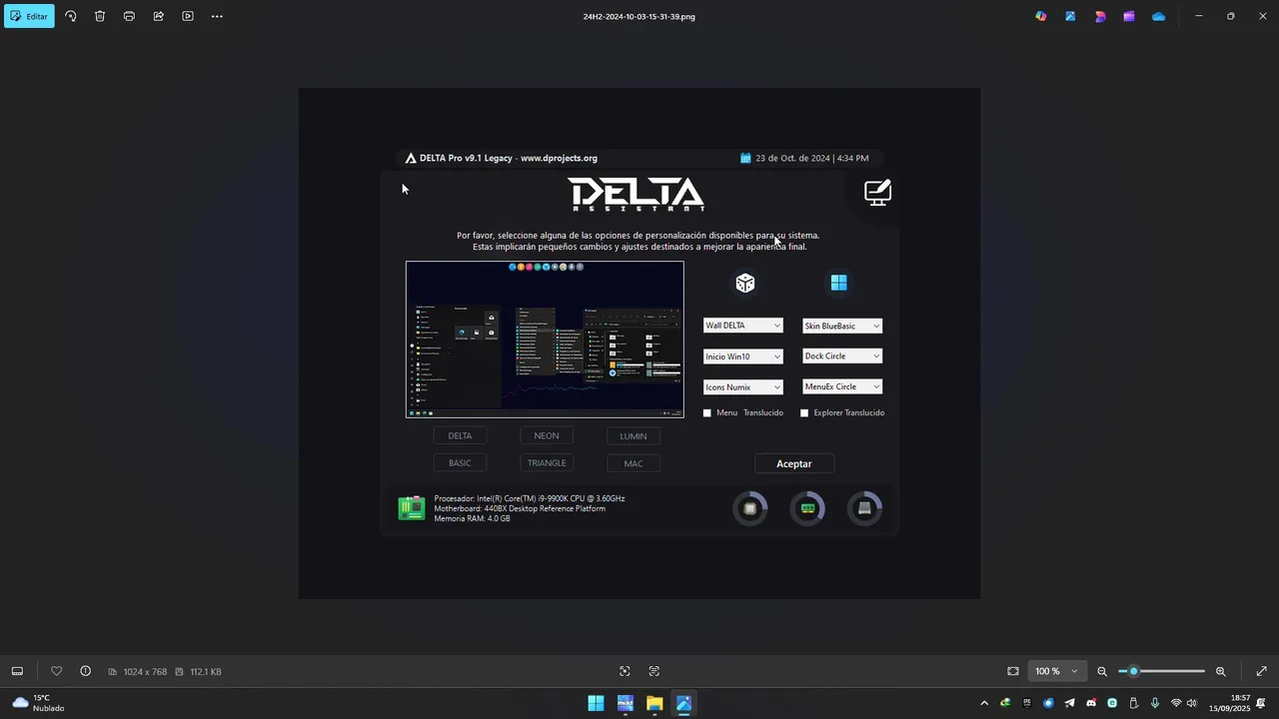The height and width of the screenshot is (719, 1279).
Task: Click the Telegram icon in the system tray
Action: pos(1069,704)
